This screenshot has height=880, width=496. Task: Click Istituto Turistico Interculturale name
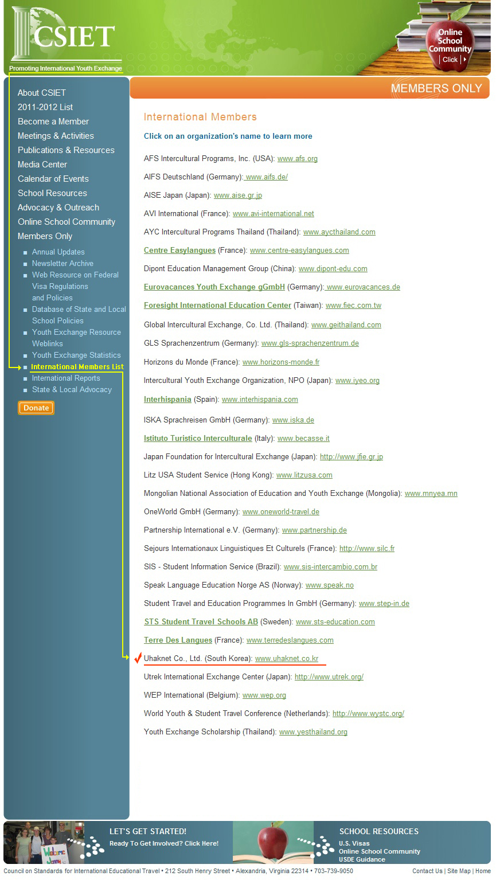(198, 438)
